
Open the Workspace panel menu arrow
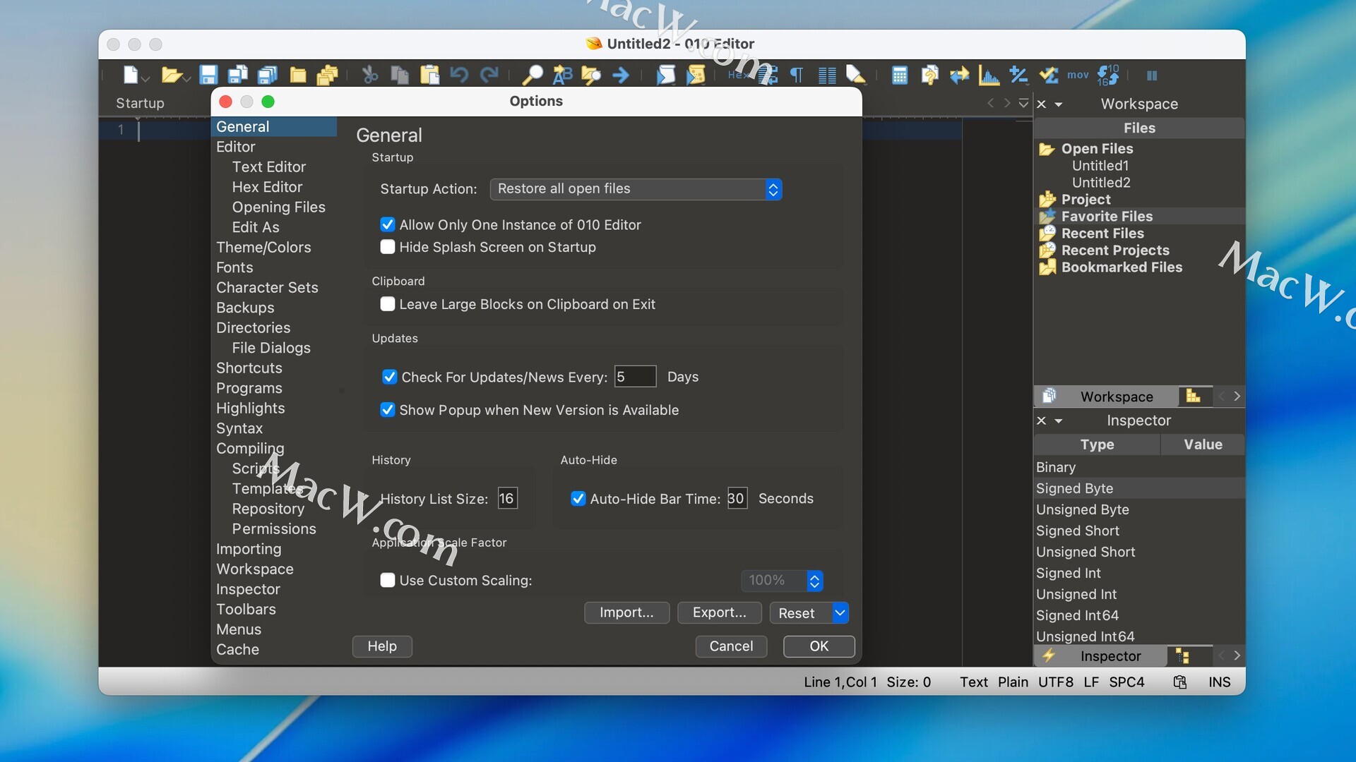click(x=1058, y=104)
